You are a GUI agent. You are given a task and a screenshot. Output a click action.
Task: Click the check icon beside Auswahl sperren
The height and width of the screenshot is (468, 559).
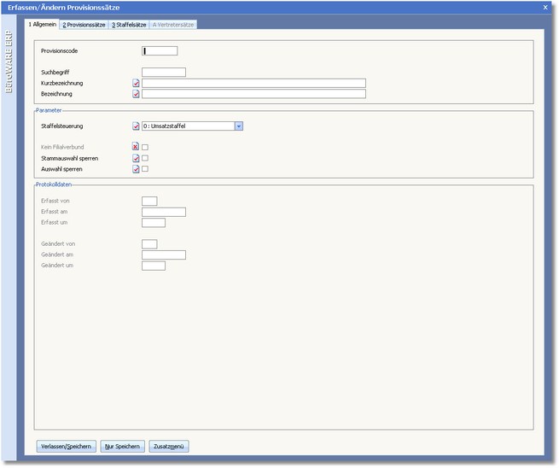pos(136,169)
